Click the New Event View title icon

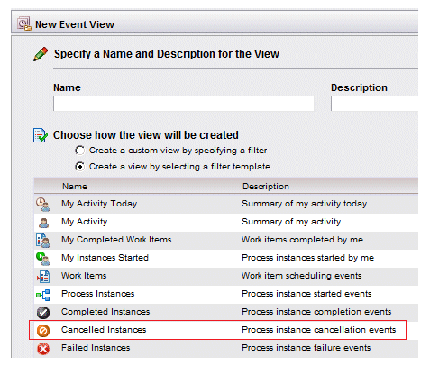[24, 23]
